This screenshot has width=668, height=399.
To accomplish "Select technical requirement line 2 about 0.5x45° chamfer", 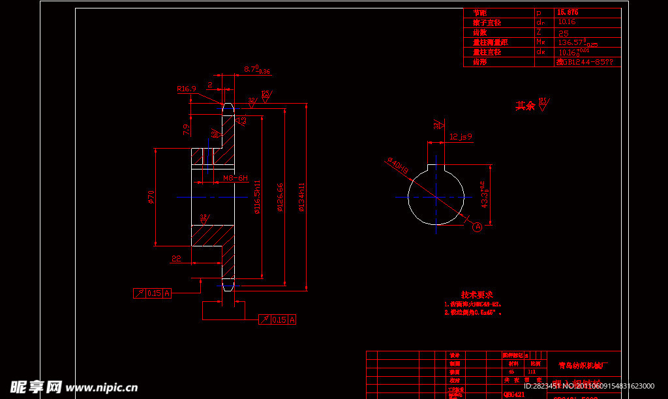I will (x=473, y=312).
